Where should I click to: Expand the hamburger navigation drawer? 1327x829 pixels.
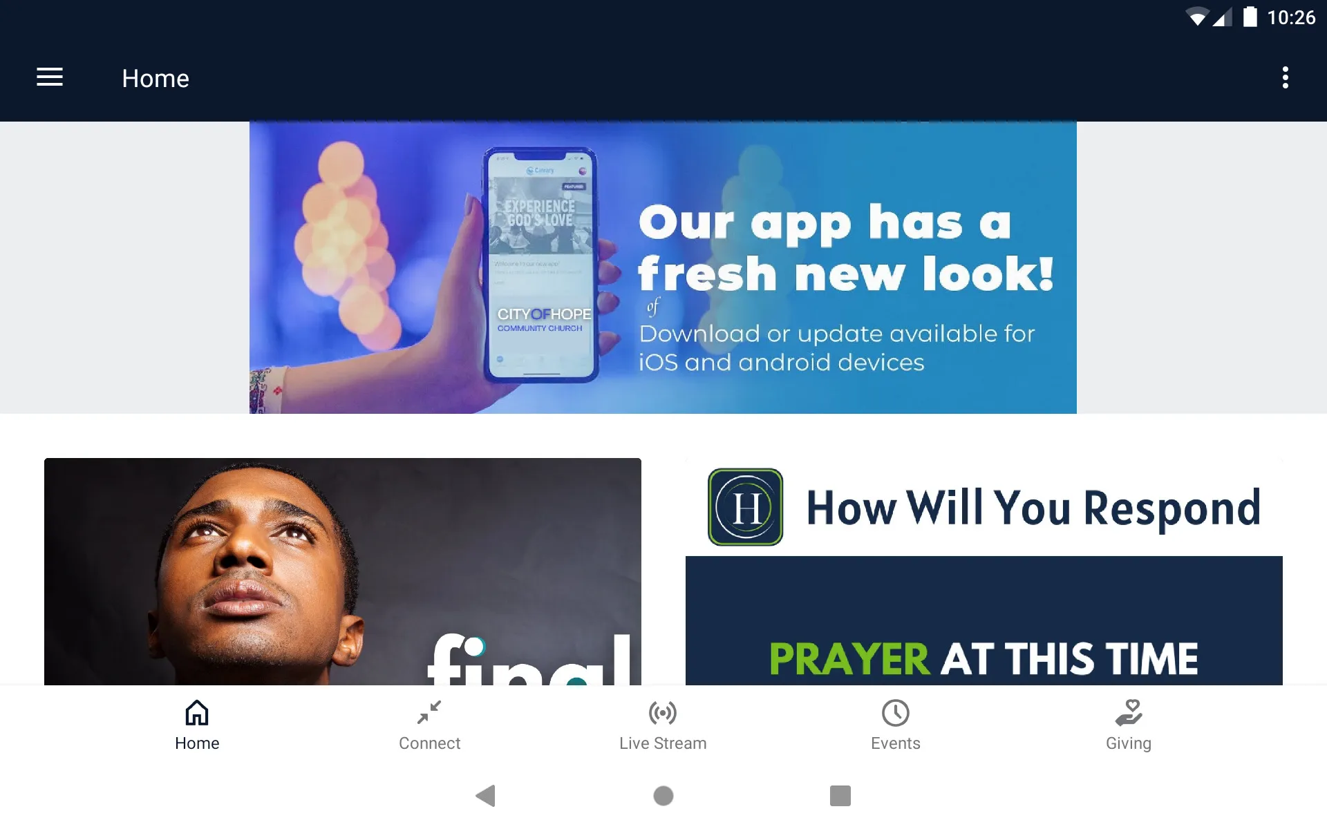coord(50,77)
